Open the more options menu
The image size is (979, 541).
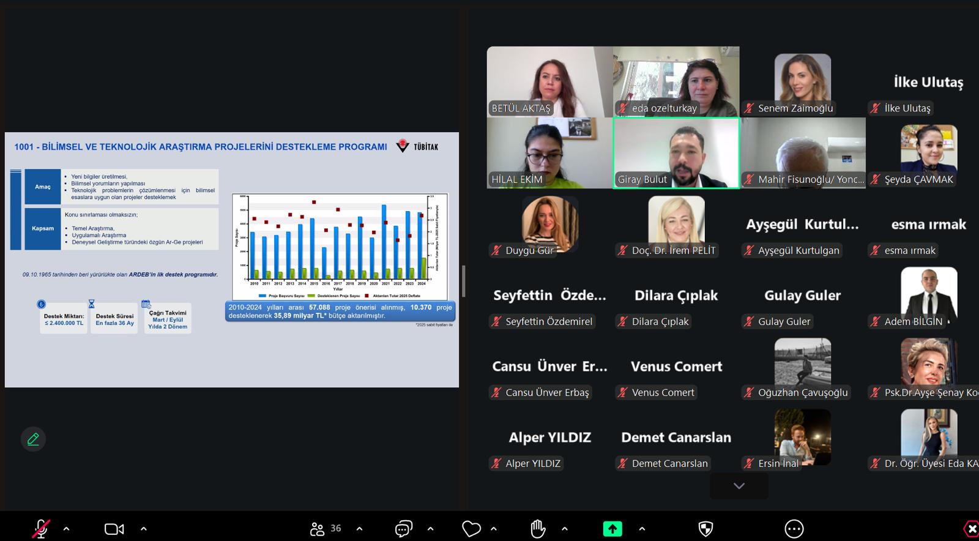tap(794, 529)
